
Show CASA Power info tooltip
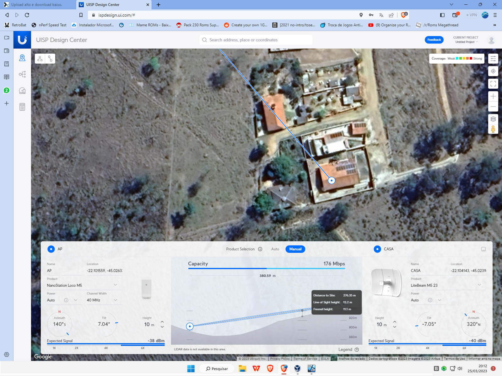click(430, 300)
